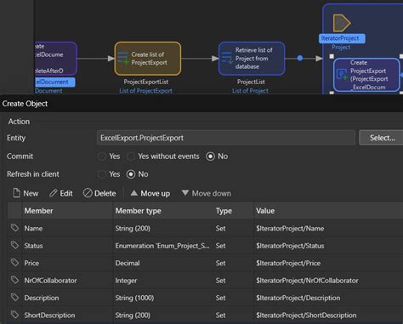Image resolution: width=403 pixels, height=324 pixels.
Task: Click the Create ProjectExport object icon in loop
Action: (x=342, y=75)
